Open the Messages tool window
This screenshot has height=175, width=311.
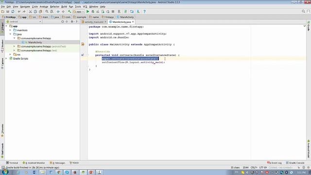click(57, 163)
